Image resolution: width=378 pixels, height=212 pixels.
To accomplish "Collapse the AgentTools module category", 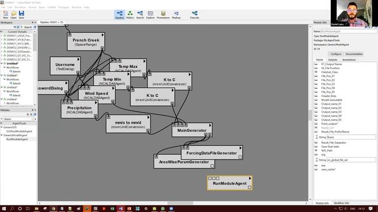I will tap(2, 123).
